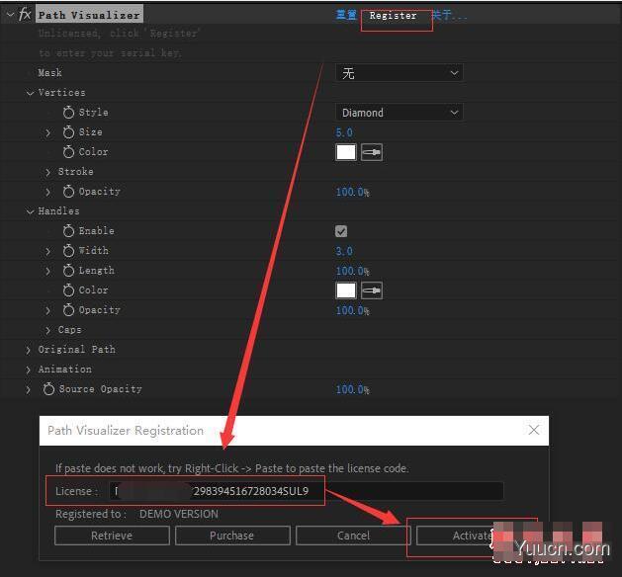Click the Vertices Opacity stopwatch icon
The height and width of the screenshot is (577, 622).
(x=68, y=192)
